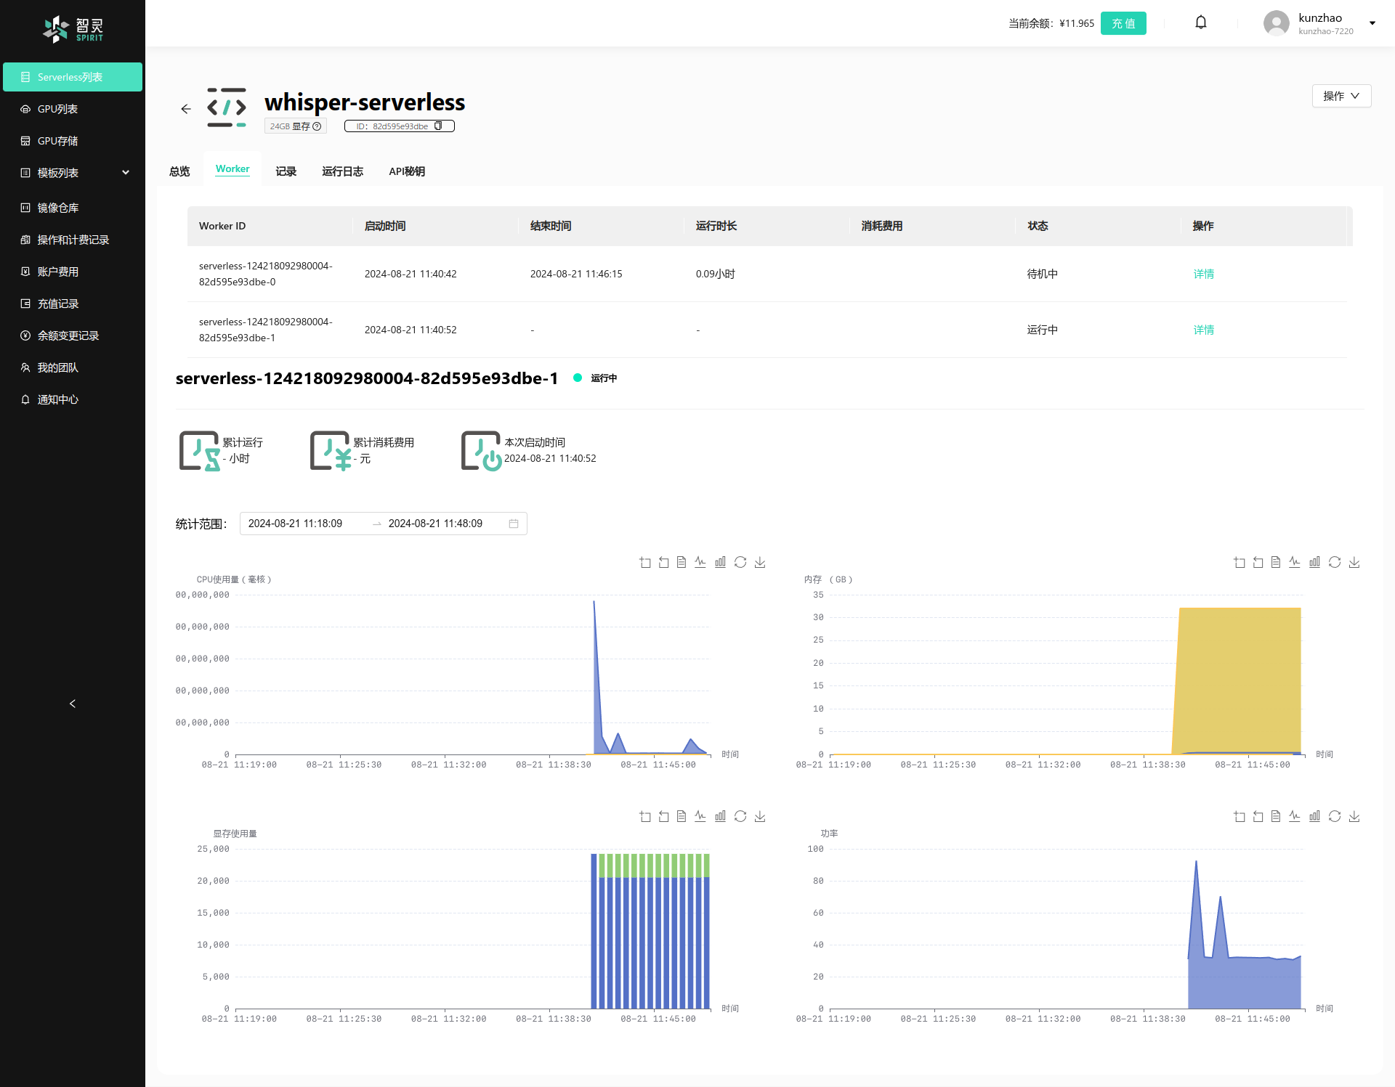Open the calendar icon in the date range picker
1395x1087 pixels.
(x=514, y=524)
